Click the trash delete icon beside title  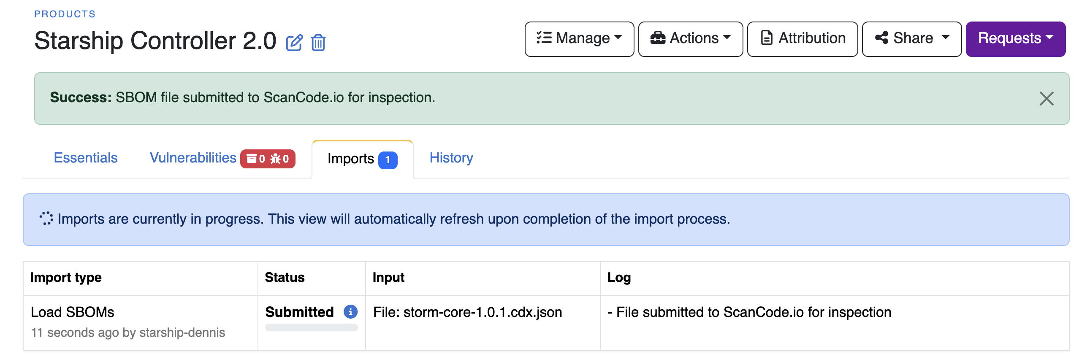click(318, 43)
